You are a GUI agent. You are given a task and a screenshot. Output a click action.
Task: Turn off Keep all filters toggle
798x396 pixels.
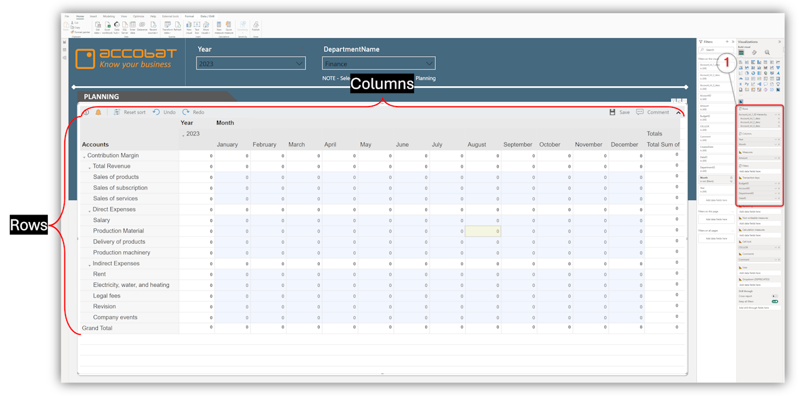(775, 302)
